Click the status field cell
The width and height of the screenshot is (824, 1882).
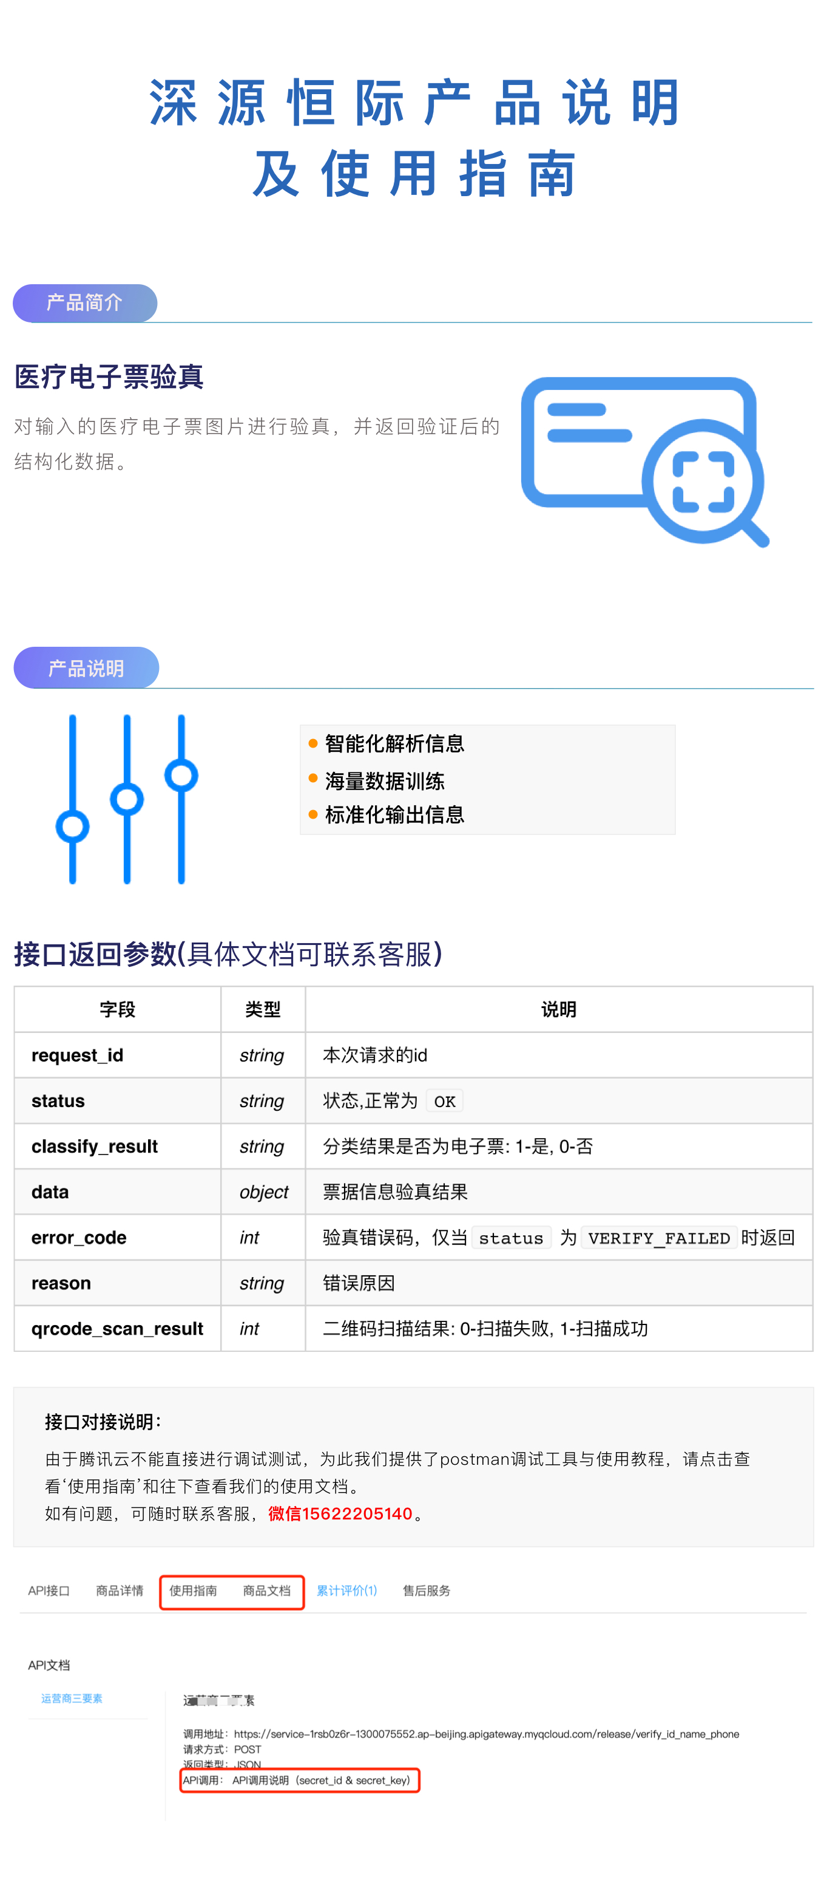(118, 1101)
